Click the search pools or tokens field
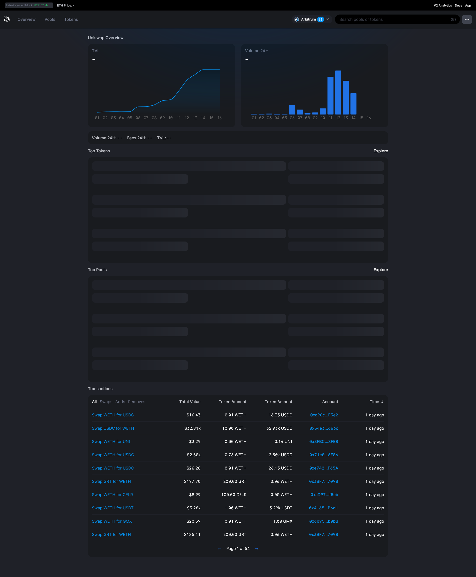Screen dimensions: 476x577 click(x=384, y=19)
